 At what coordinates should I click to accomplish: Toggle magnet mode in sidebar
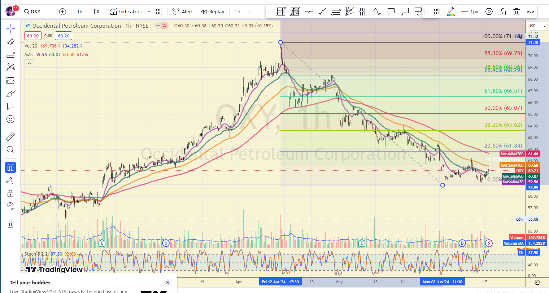(x=10, y=167)
